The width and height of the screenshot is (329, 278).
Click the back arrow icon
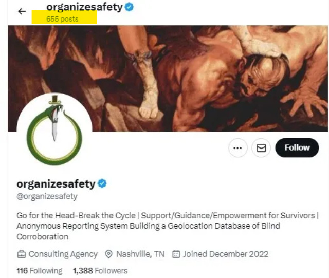click(22, 11)
